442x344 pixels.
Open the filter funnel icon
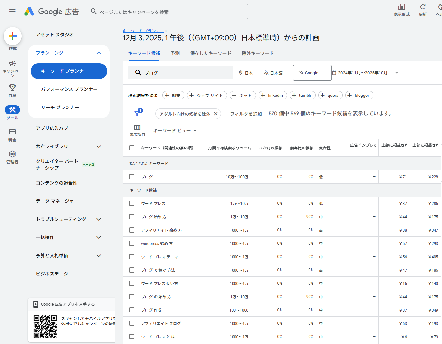tap(137, 113)
